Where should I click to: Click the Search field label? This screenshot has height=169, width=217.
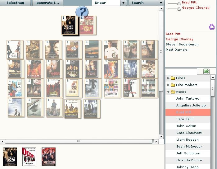pos(138,2)
